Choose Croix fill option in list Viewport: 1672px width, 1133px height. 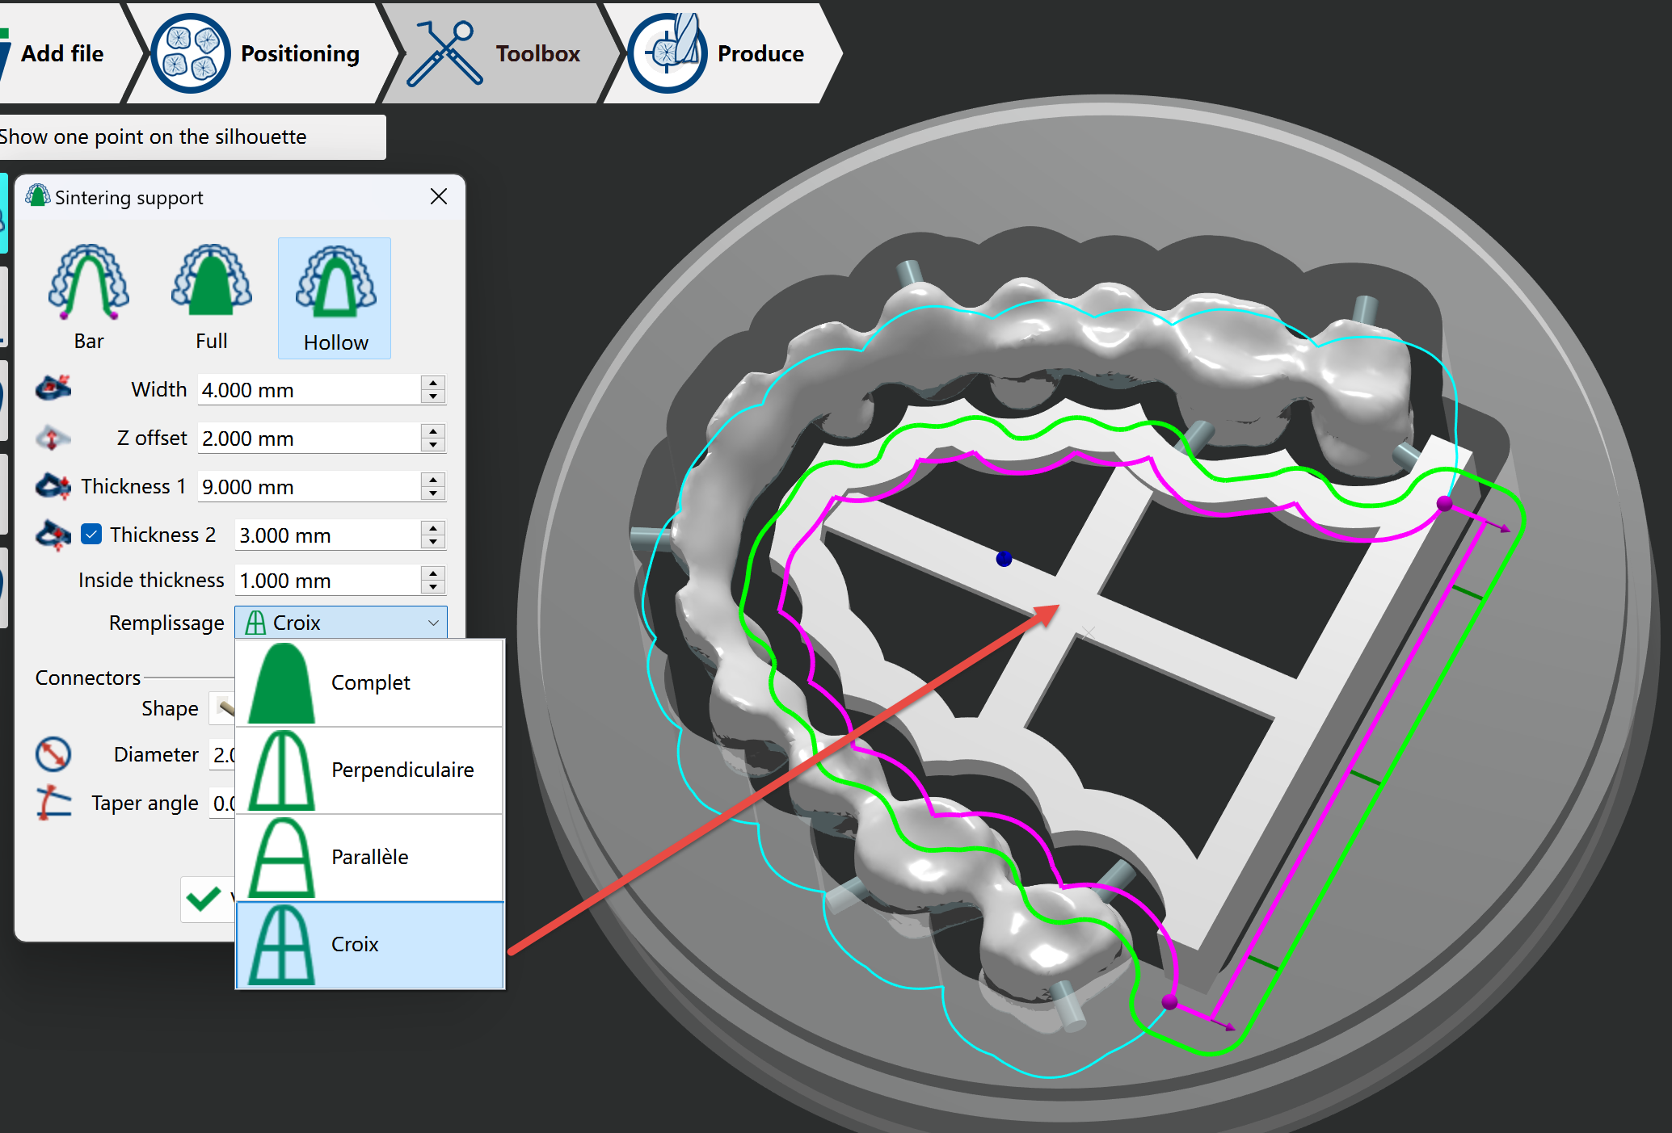(370, 945)
